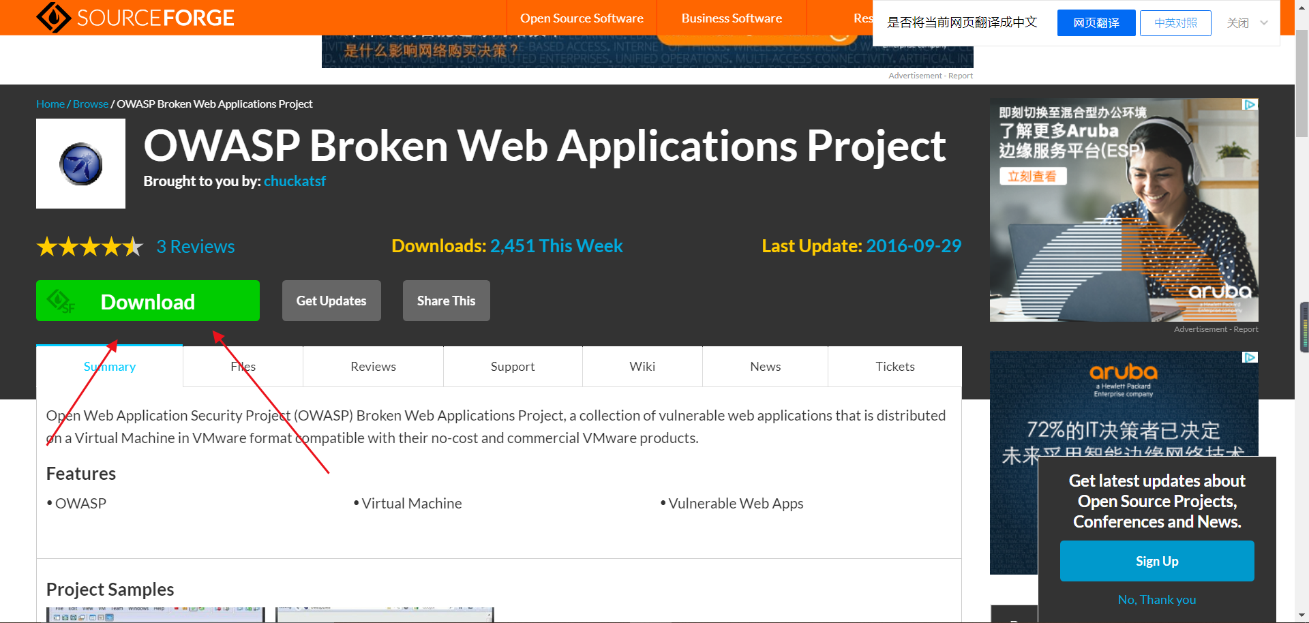1309x623 pixels.
Task: Click the AdChoices icon on the top Aruba ad
Action: (1250, 104)
